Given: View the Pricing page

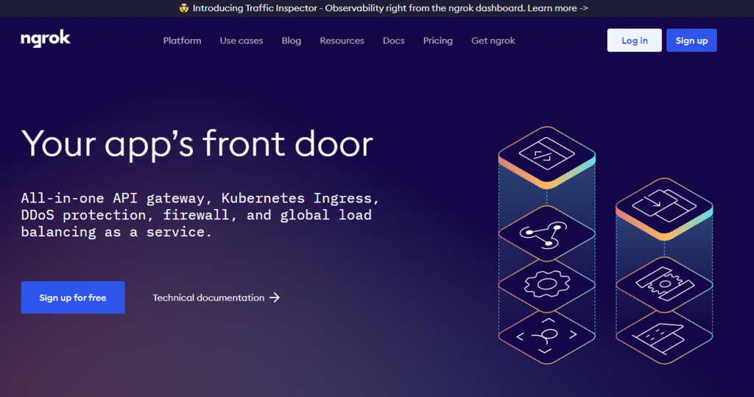Looking at the screenshot, I should (x=437, y=41).
